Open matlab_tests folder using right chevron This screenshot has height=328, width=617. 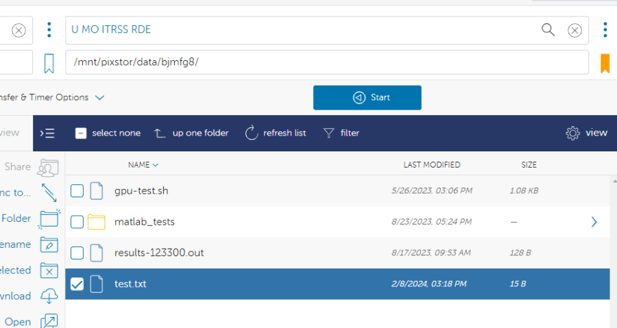(594, 222)
